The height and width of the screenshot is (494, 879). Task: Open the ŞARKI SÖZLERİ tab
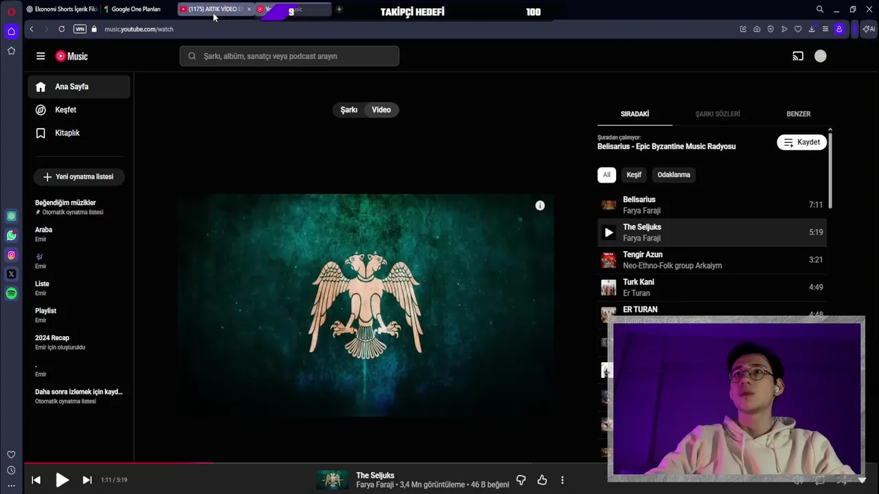pos(718,114)
